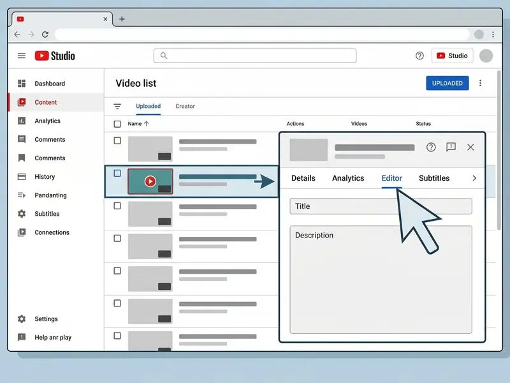Open the first video thumbnail in list
Viewport: 510px width, 383px height.
click(150, 149)
